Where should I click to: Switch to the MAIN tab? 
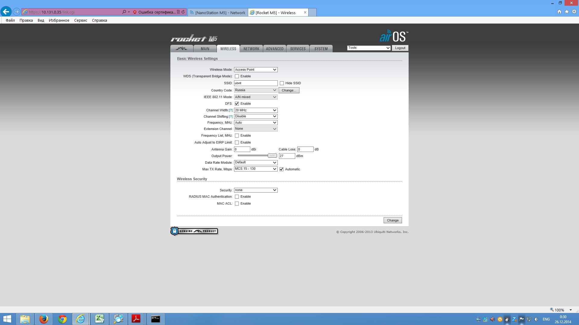tap(205, 49)
